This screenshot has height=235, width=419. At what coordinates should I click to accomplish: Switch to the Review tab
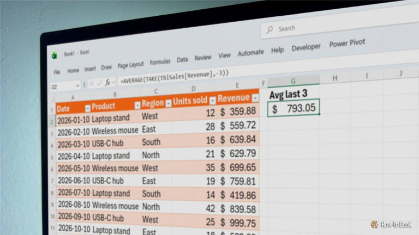[203, 58]
